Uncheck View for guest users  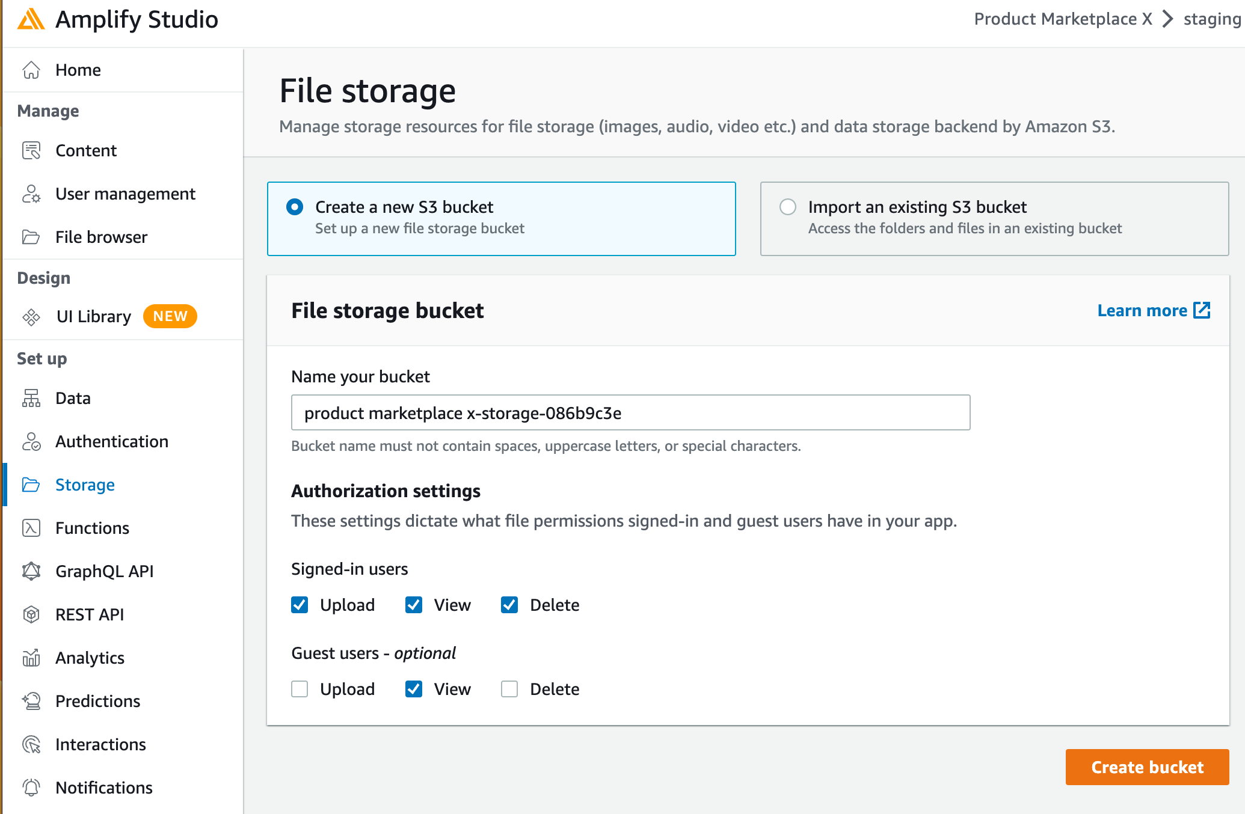[414, 689]
